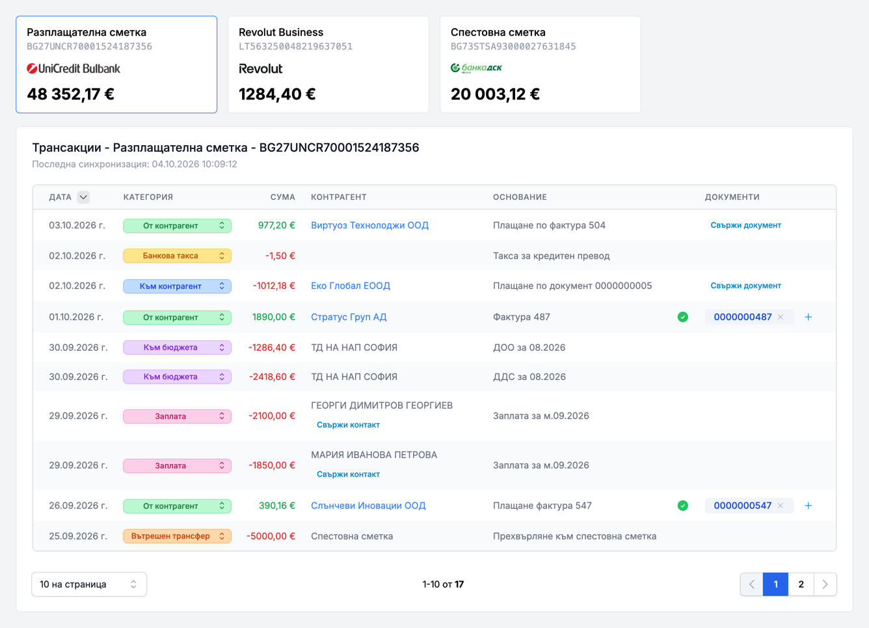Open category dropdown for 977,20 € transaction
This screenshot has width=869, height=628.
click(x=177, y=226)
